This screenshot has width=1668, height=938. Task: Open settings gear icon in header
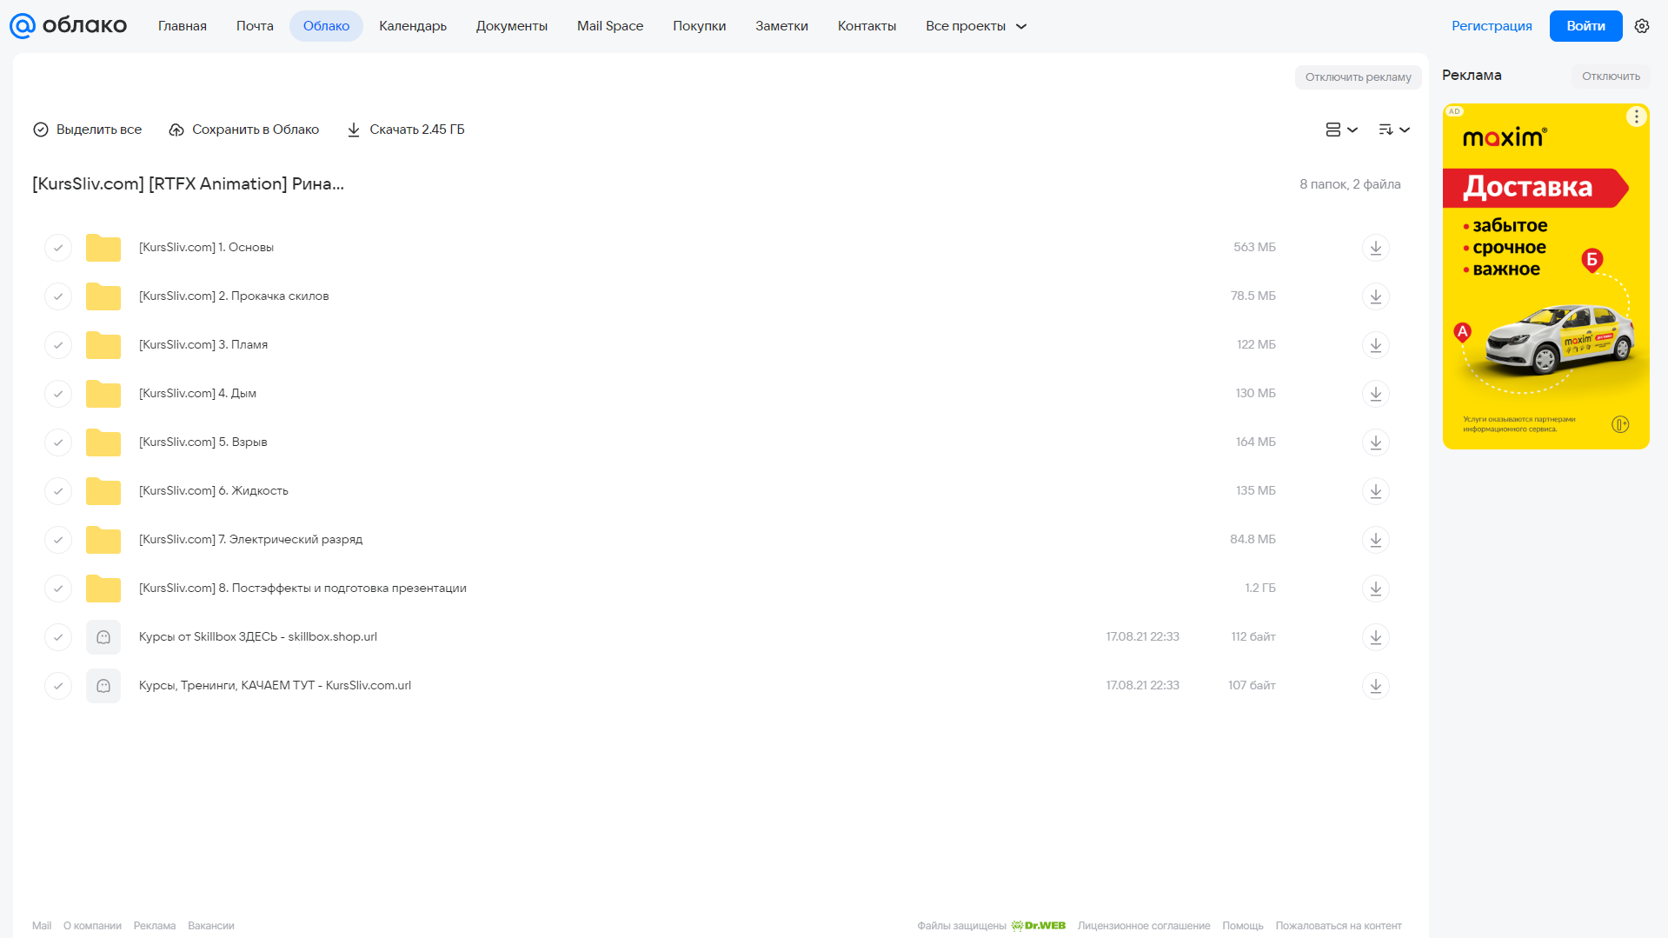click(x=1641, y=26)
